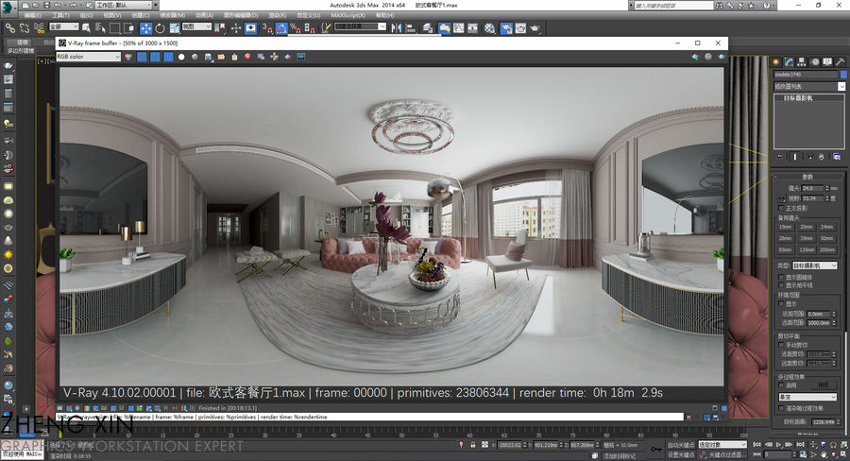Click object color swatch beside name field

click(x=843, y=75)
